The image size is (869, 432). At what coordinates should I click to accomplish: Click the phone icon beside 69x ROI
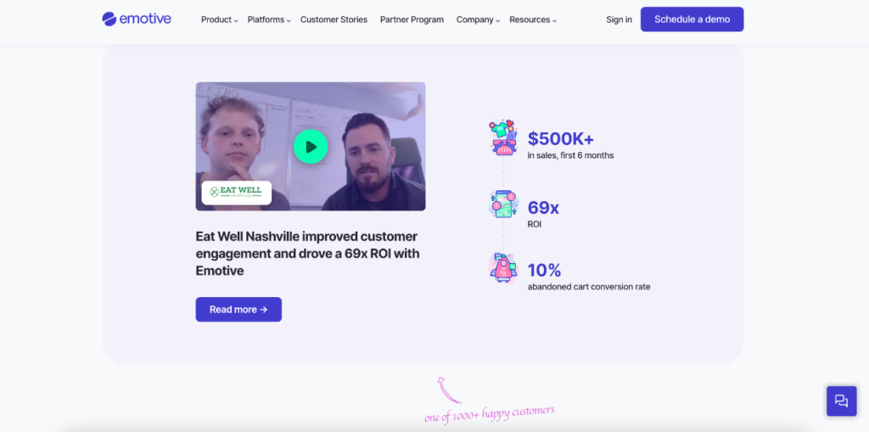(503, 205)
